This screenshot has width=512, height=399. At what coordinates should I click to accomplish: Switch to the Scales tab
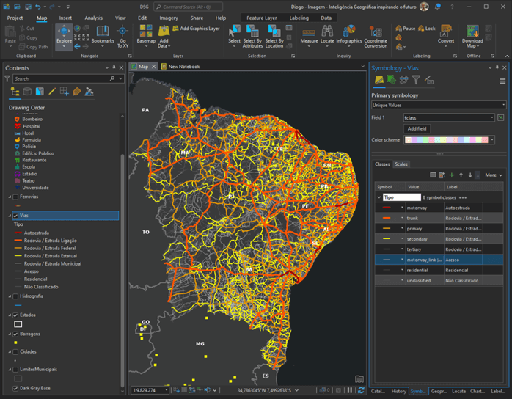coord(401,164)
